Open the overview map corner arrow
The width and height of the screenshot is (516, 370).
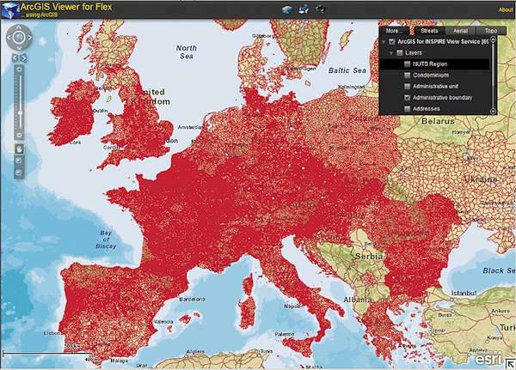[507, 362]
